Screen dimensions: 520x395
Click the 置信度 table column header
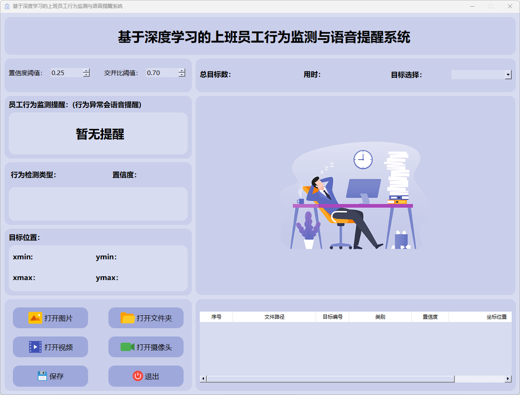430,317
